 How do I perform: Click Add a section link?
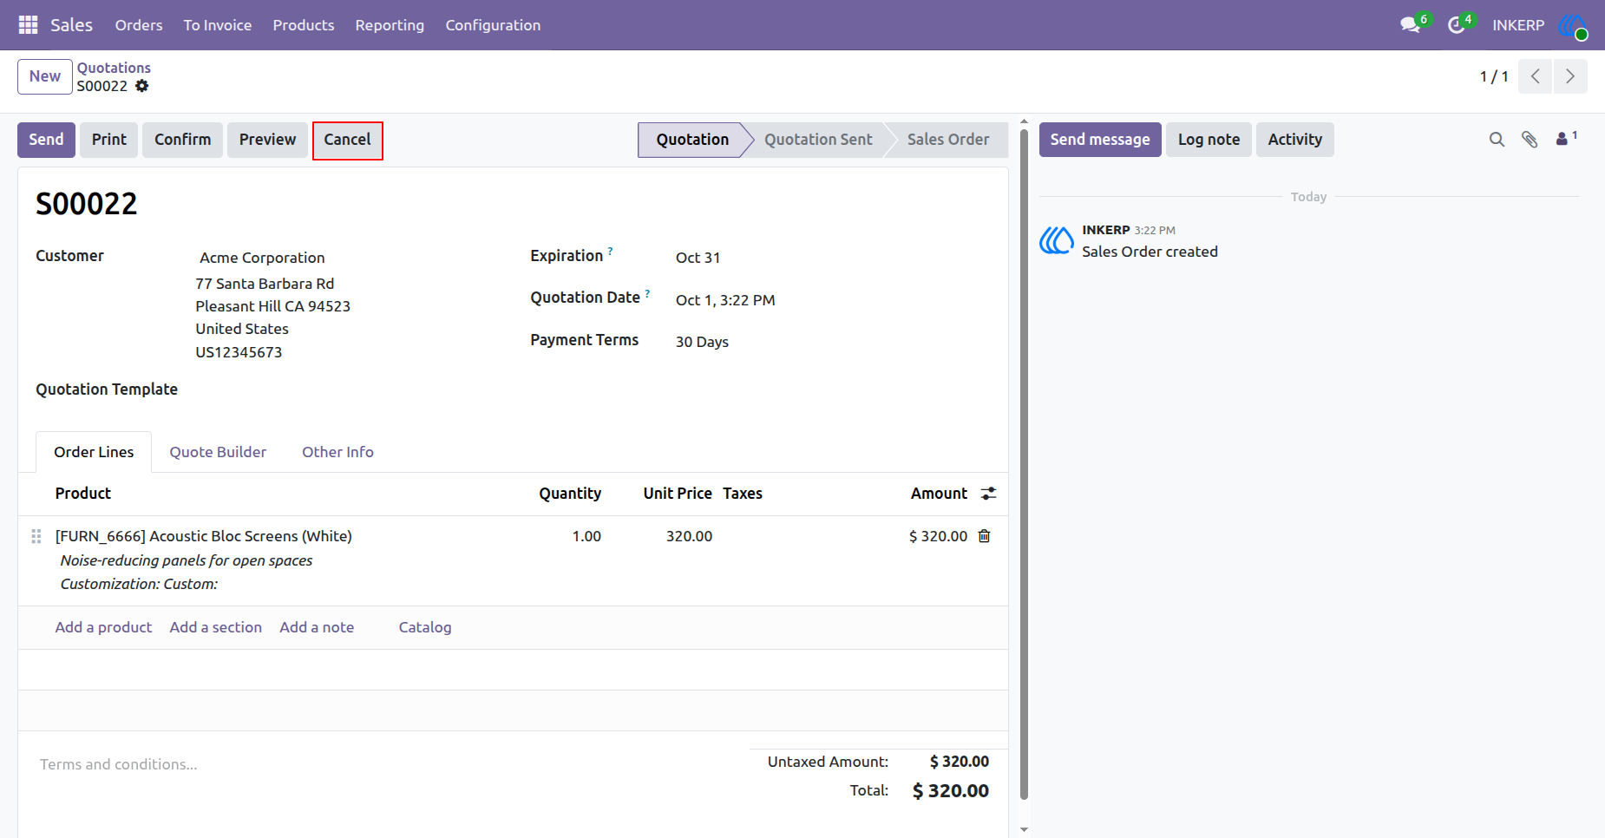(x=216, y=627)
